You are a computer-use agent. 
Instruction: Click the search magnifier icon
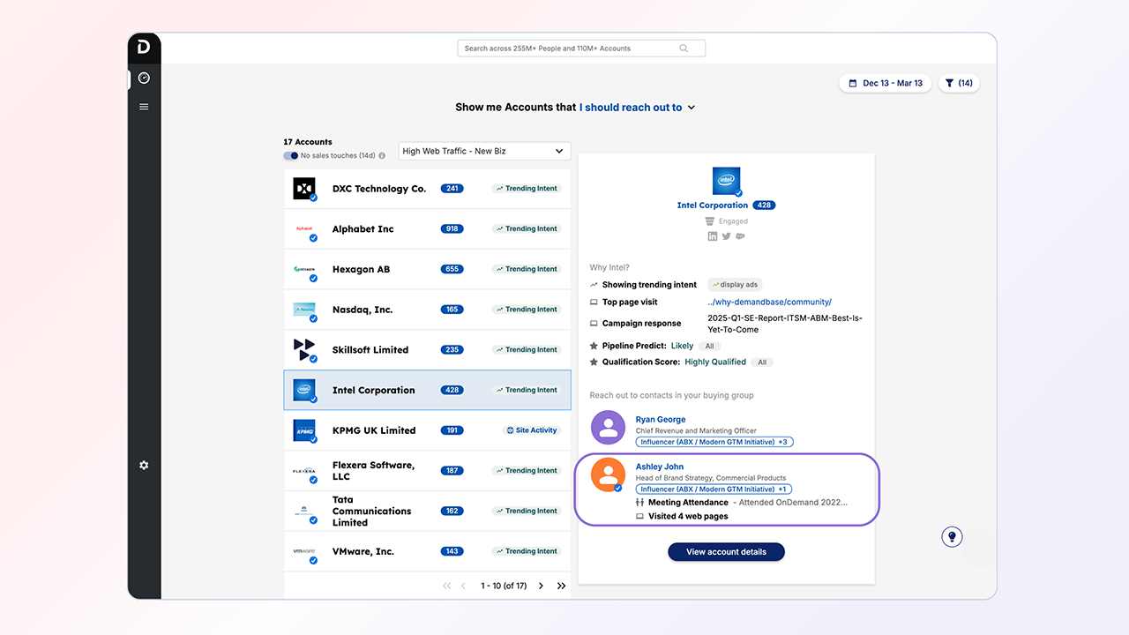point(684,49)
